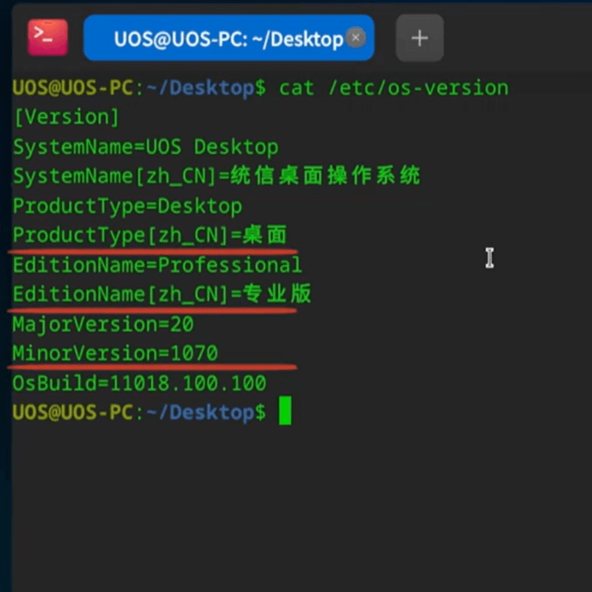This screenshot has height=592, width=592.
Task: Click the cat /etc/os-version command text
Action: tap(394, 88)
